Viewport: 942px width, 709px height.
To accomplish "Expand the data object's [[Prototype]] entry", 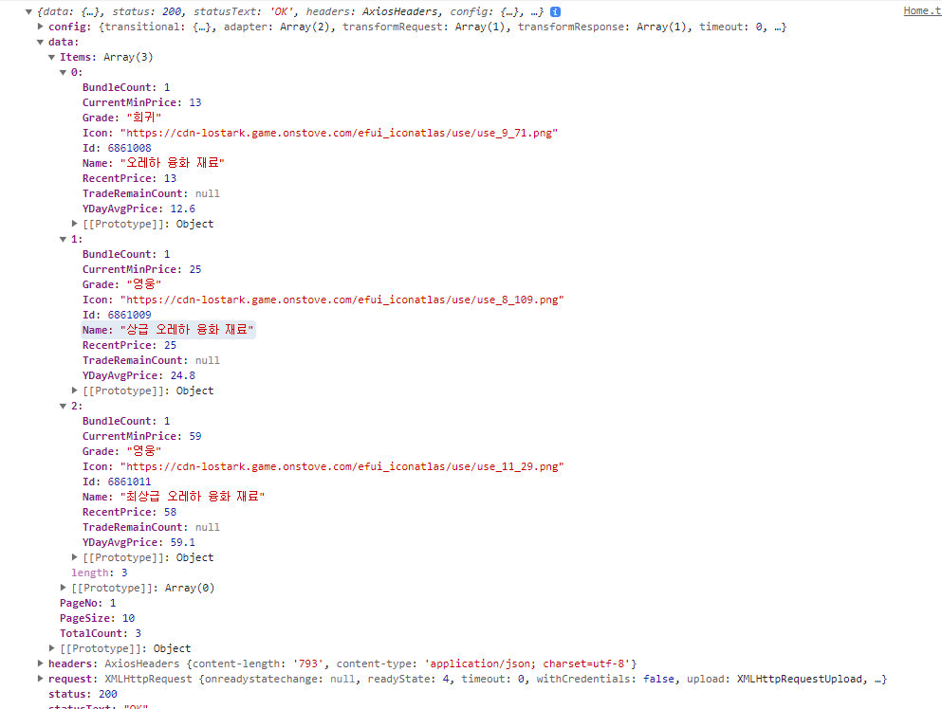I will pyautogui.click(x=52, y=648).
